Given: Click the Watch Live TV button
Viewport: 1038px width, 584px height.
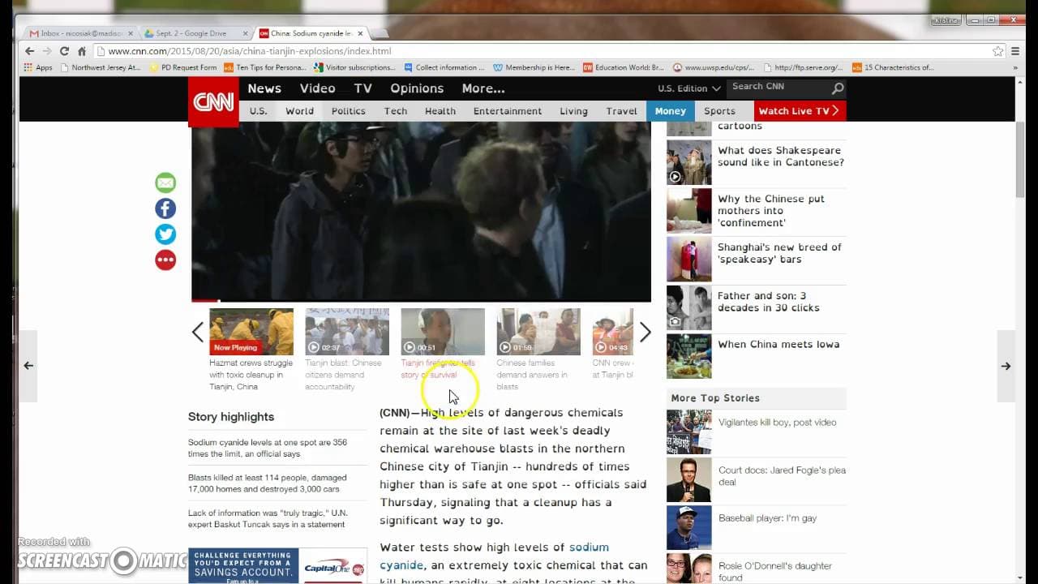Looking at the screenshot, I should point(800,111).
